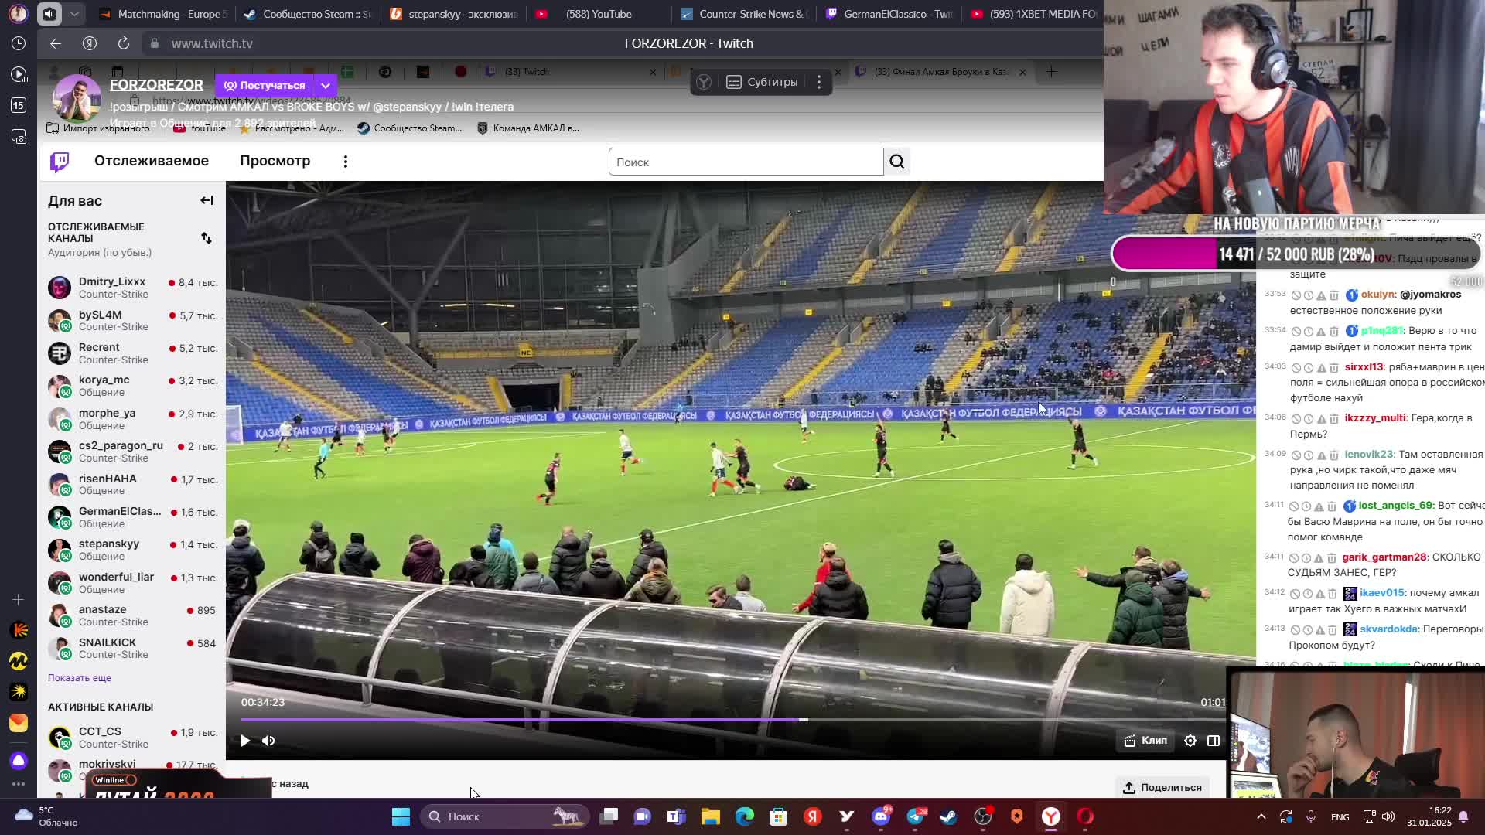Image resolution: width=1485 pixels, height=835 pixels.
Task: Open ENG language switcher in tray
Action: pos(1340,816)
